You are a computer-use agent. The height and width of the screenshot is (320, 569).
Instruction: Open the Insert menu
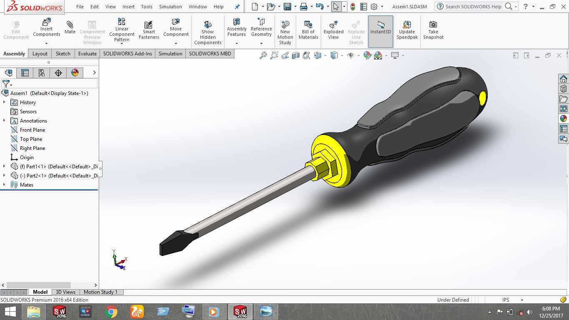pos(128,7)
